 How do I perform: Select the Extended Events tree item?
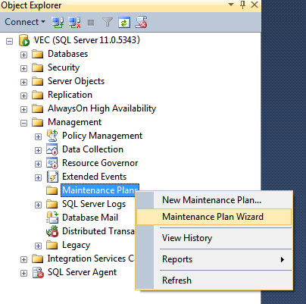coord(94,177)
